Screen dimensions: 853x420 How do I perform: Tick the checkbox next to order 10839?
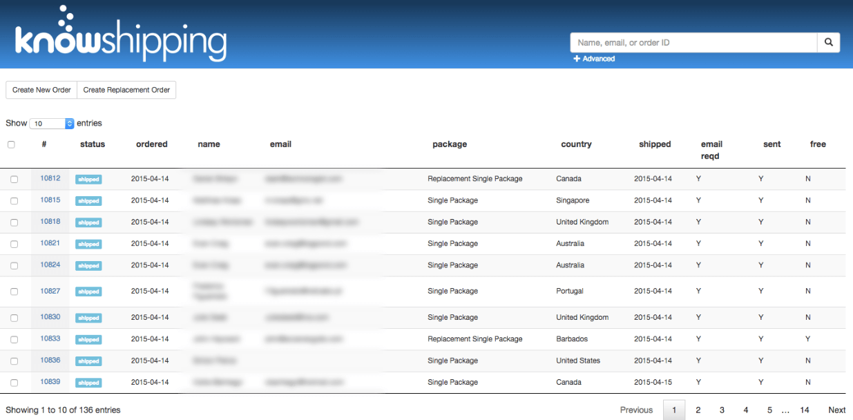click(x=14, y=383)
